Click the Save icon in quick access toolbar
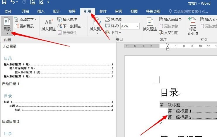 coord(4,2)
